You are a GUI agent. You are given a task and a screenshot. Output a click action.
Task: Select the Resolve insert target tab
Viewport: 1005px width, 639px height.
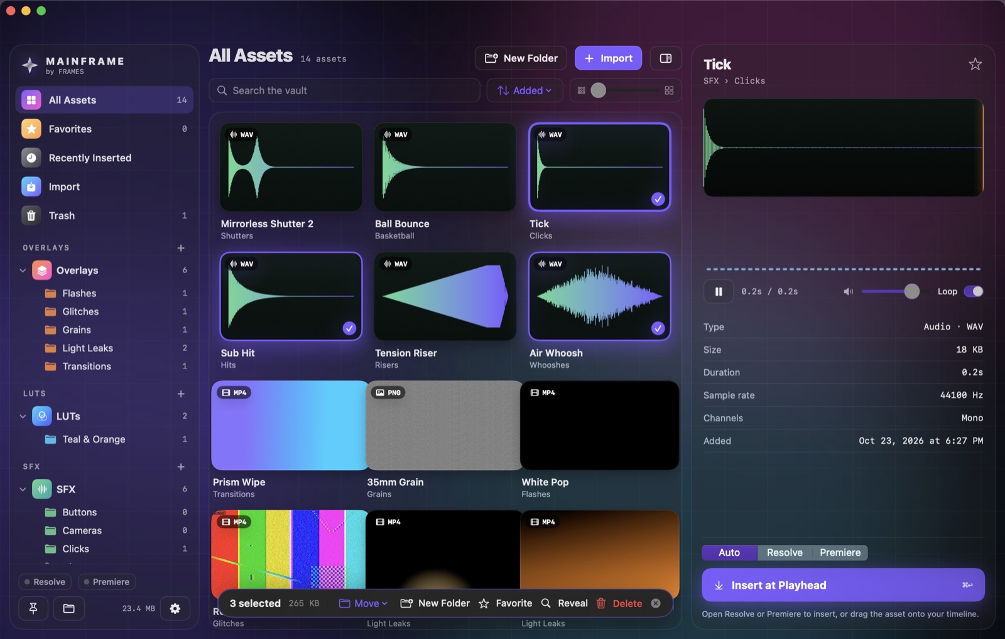(785, 552)
